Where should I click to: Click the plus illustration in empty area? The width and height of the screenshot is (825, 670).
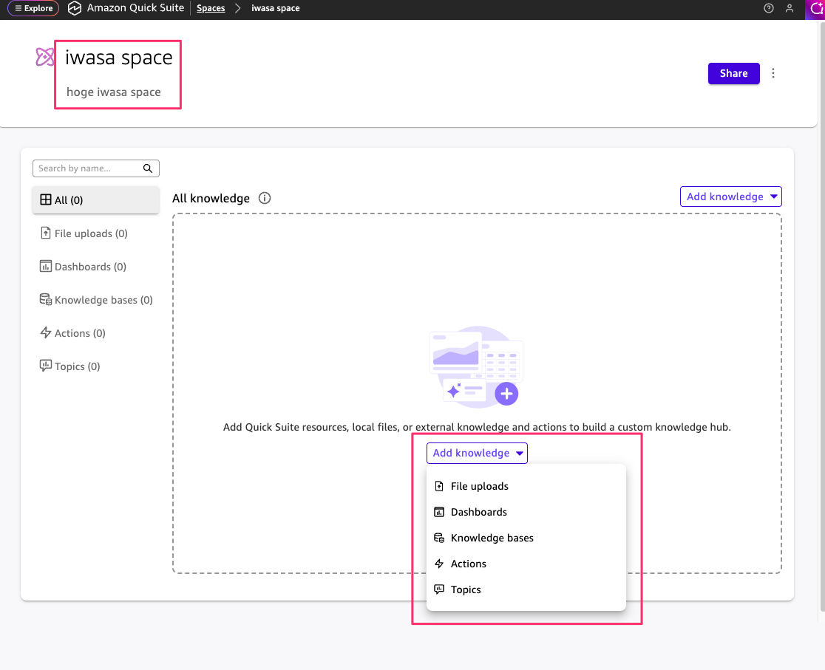[506, 394]
